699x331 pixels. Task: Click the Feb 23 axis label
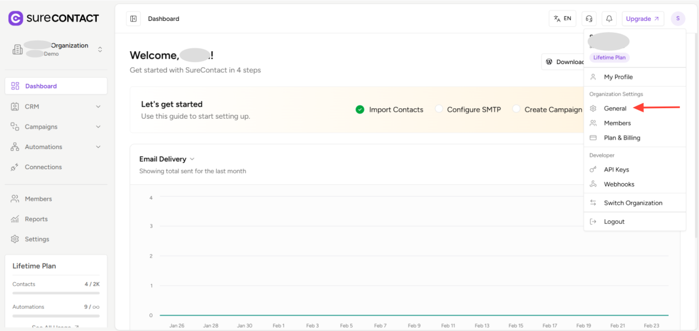click(x=652, y=326)
